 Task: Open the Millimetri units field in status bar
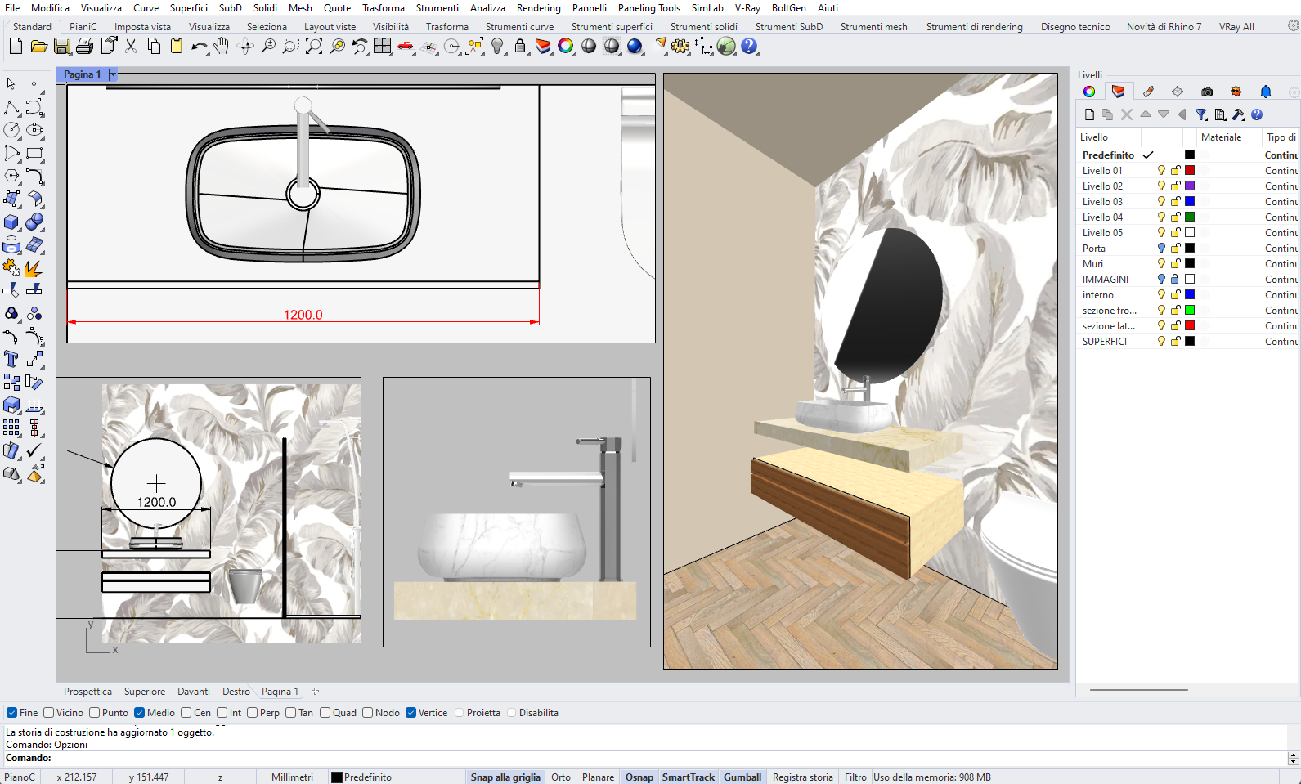292,777
